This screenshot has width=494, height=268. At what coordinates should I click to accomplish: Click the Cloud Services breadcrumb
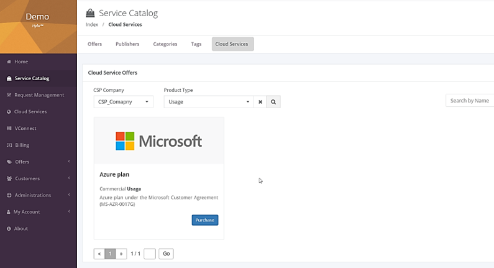[125, 25]
